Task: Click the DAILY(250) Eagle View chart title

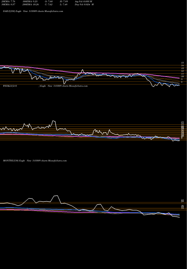Action: 33,11
